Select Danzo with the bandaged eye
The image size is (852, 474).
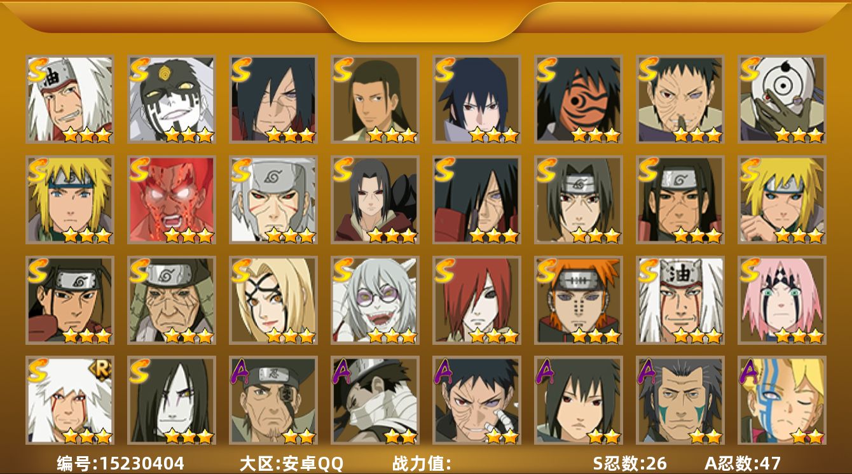pyautogui.click(x=273, y=401)
